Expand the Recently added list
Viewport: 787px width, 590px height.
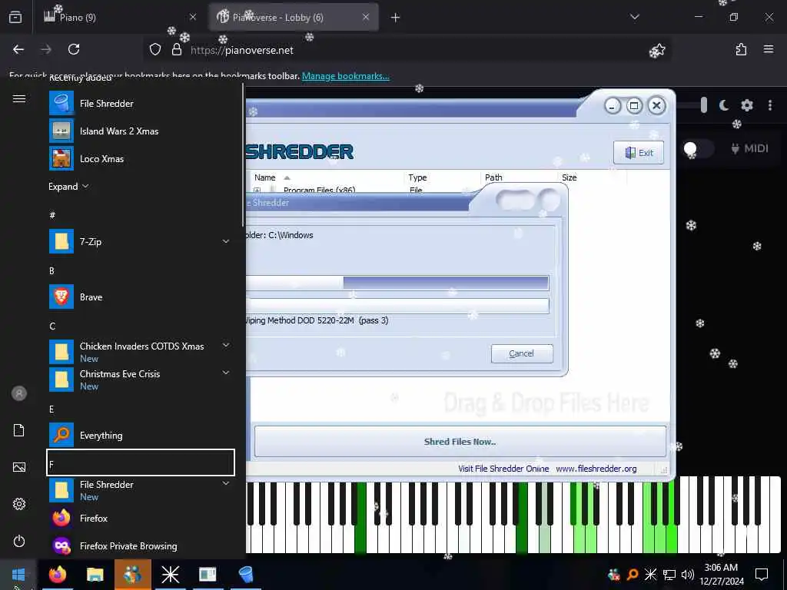[x=68, y=186]
